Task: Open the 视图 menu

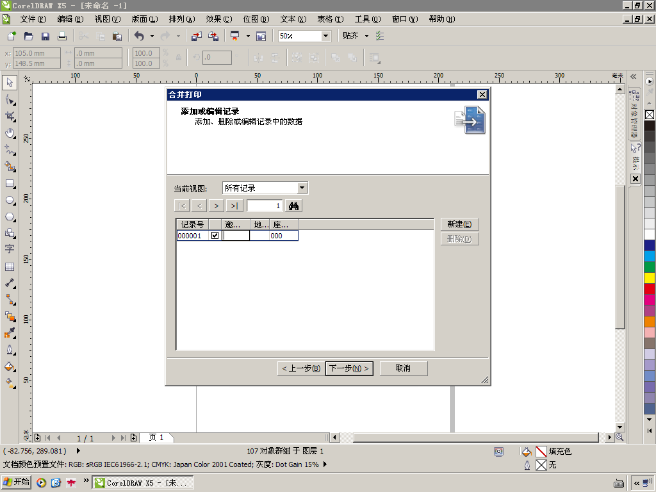Action: coord(108,19)
